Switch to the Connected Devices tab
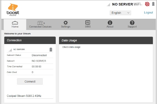The image size is (157, 104). pyautogui.click(x=40, y=24)
